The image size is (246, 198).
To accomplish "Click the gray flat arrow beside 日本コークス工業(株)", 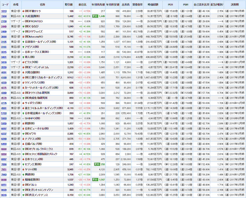I will tap(23, 52).
